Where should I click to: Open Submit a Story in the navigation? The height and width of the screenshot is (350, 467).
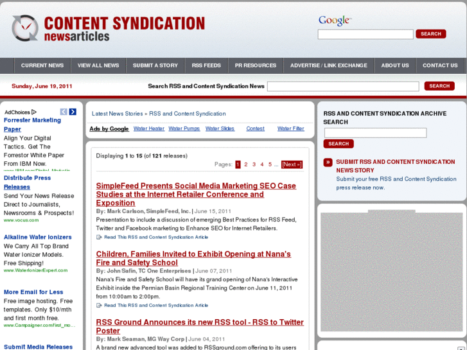point(155,66)
